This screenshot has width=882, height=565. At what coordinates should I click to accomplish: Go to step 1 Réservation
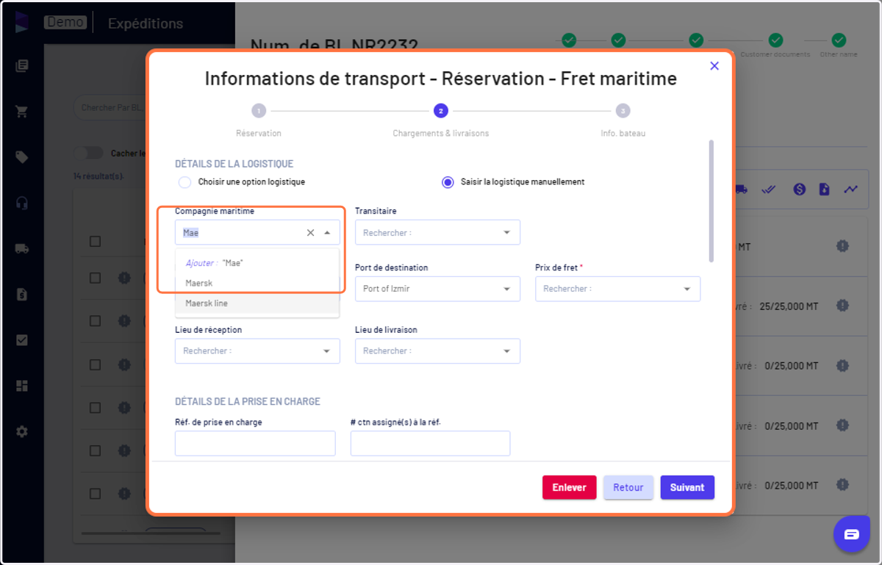coord(259,111)
